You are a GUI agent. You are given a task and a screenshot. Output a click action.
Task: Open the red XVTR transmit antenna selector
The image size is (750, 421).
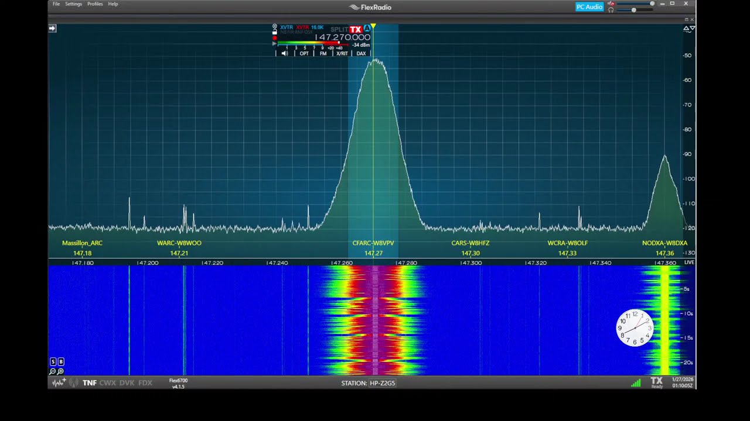(302, 27)
